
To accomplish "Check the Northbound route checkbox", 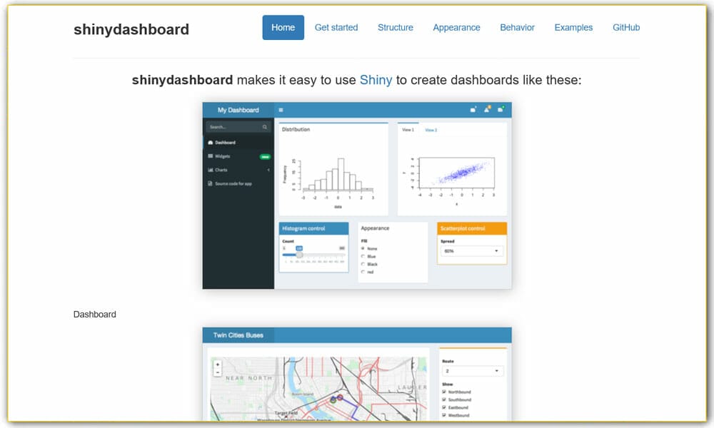I will [443, 392].
